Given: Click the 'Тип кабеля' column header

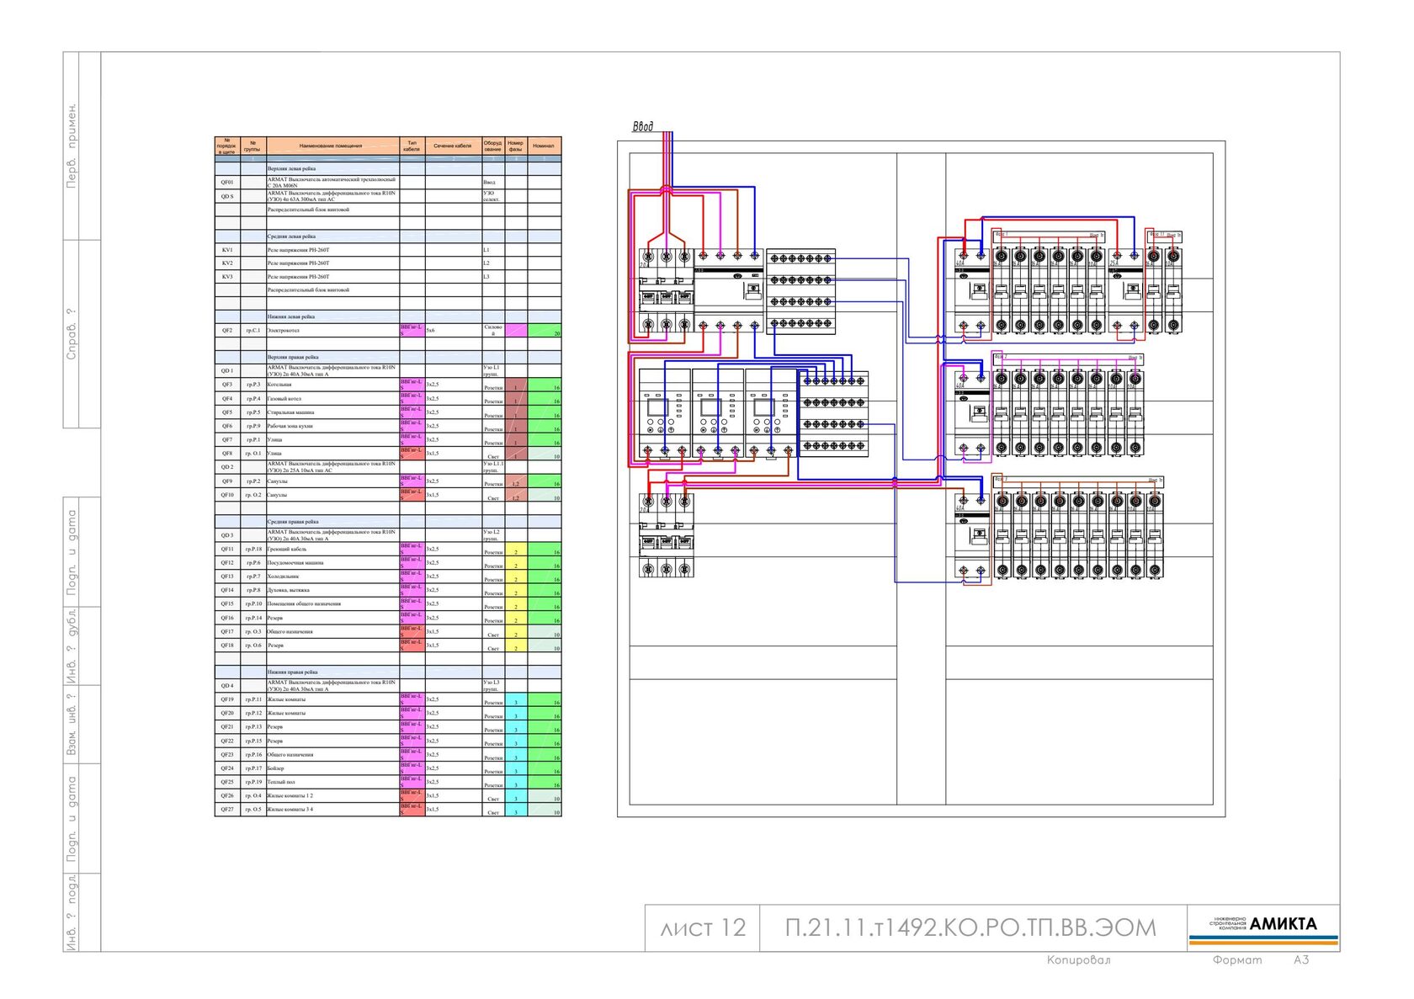Looking at the screenshot, I should pyautogui.click(x=412, y=146).
